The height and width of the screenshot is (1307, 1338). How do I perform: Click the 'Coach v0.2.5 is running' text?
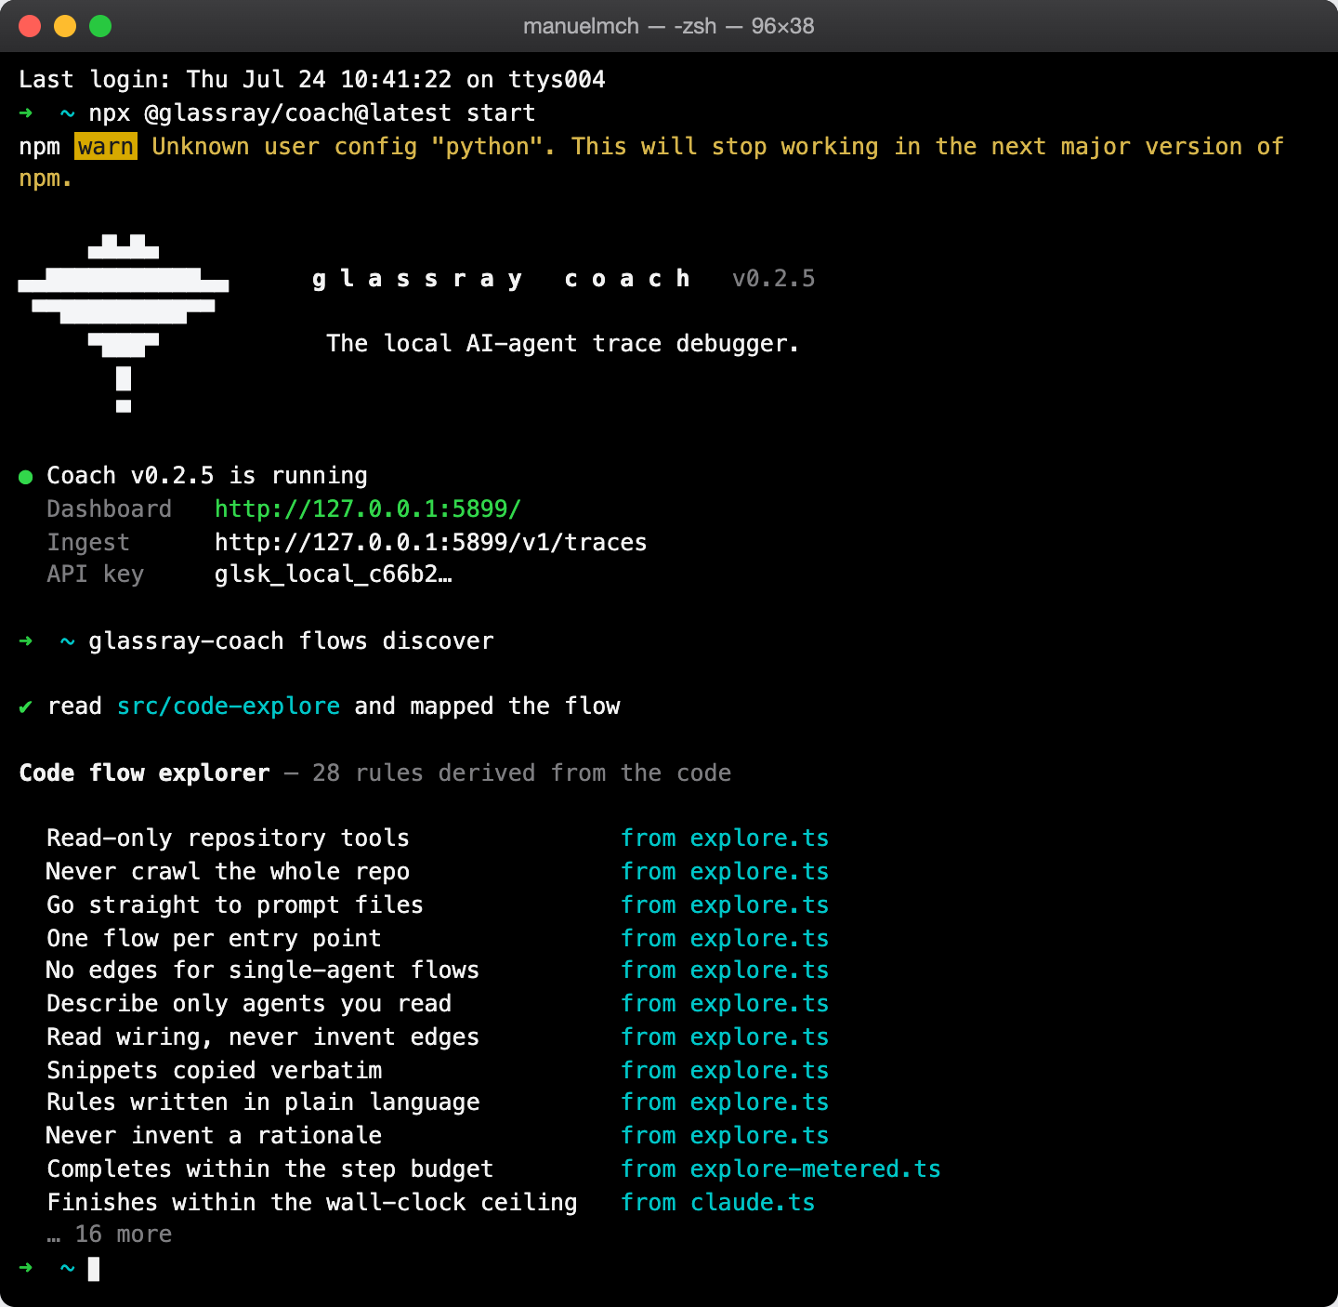[207, 475]
